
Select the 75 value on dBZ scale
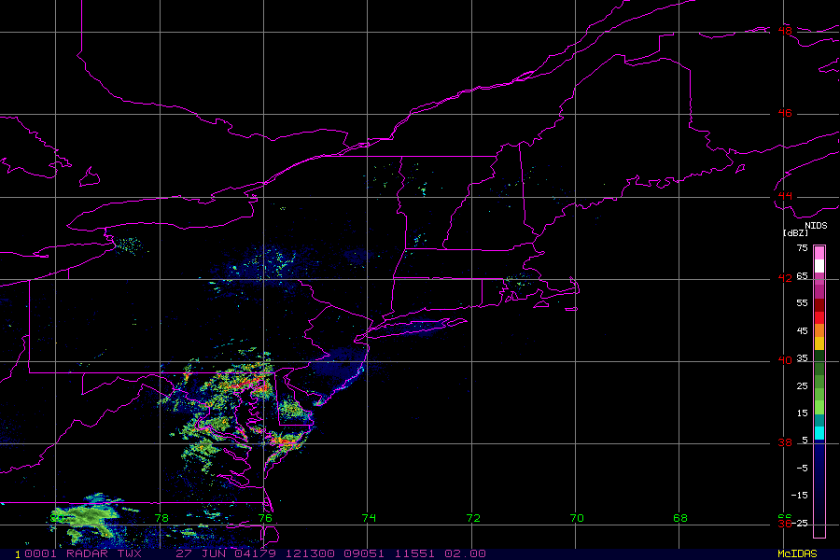[802, 248]
